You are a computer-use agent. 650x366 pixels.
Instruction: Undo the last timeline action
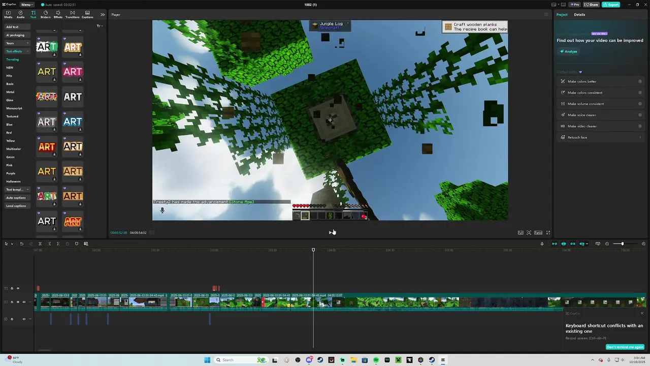point(21,243)
